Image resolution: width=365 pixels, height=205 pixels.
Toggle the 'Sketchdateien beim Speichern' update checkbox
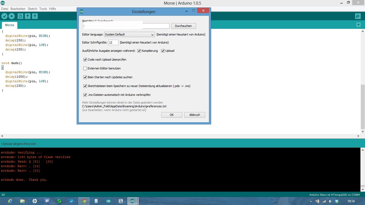click(x=85, y=86)
